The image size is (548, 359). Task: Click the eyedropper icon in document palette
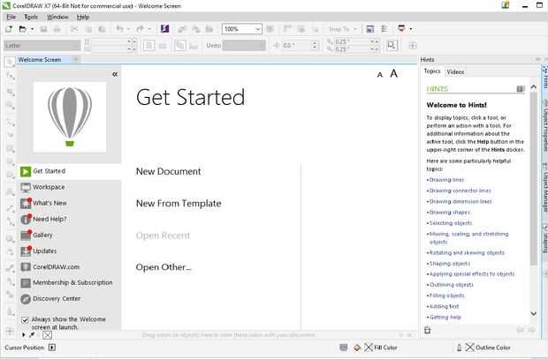[x=32, y=335]
